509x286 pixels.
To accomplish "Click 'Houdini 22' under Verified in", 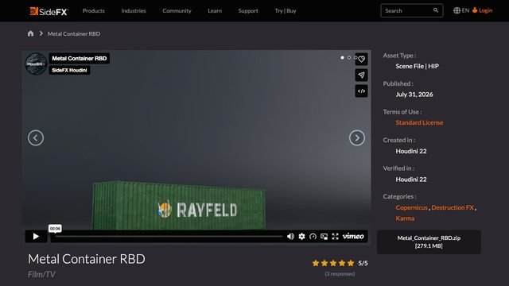I will click(x=411, y=180).
